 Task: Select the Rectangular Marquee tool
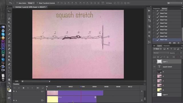pyautogui.click(x=9, y=15)
